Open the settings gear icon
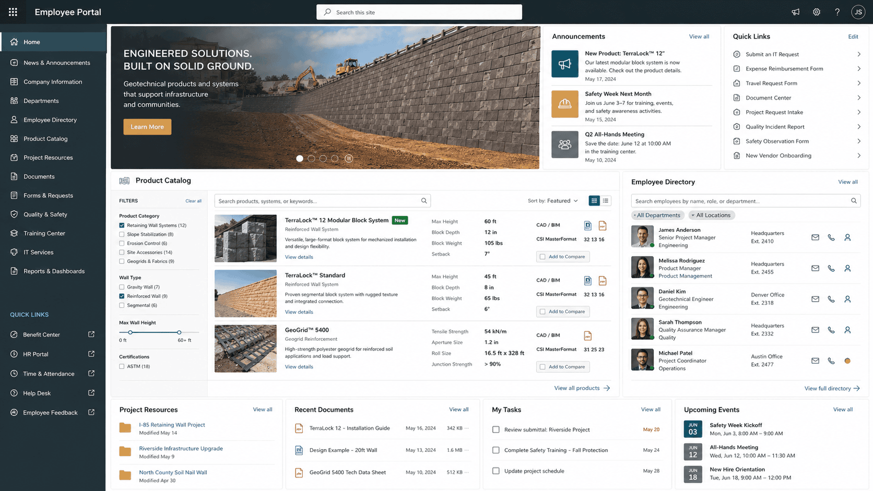This screenshot has height=491, width=873. tap(817, 12)
